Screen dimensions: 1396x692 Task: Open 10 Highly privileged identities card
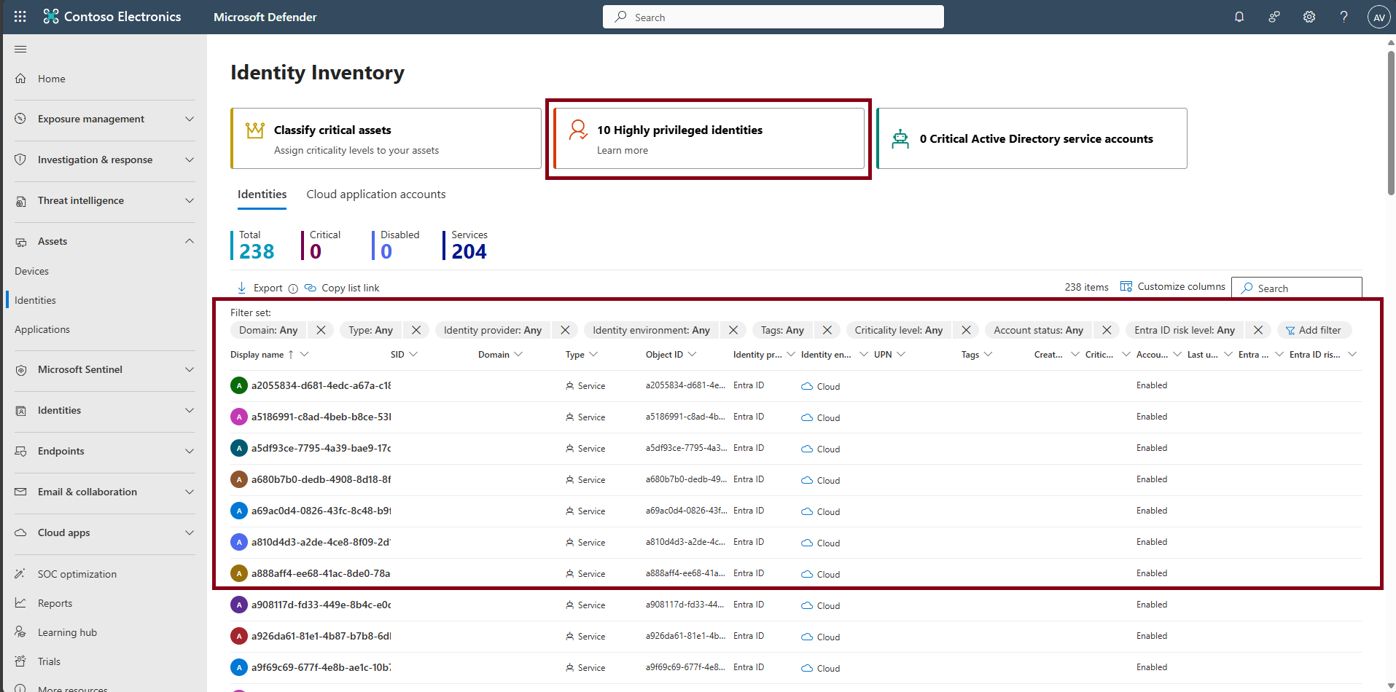coord(709,138)
